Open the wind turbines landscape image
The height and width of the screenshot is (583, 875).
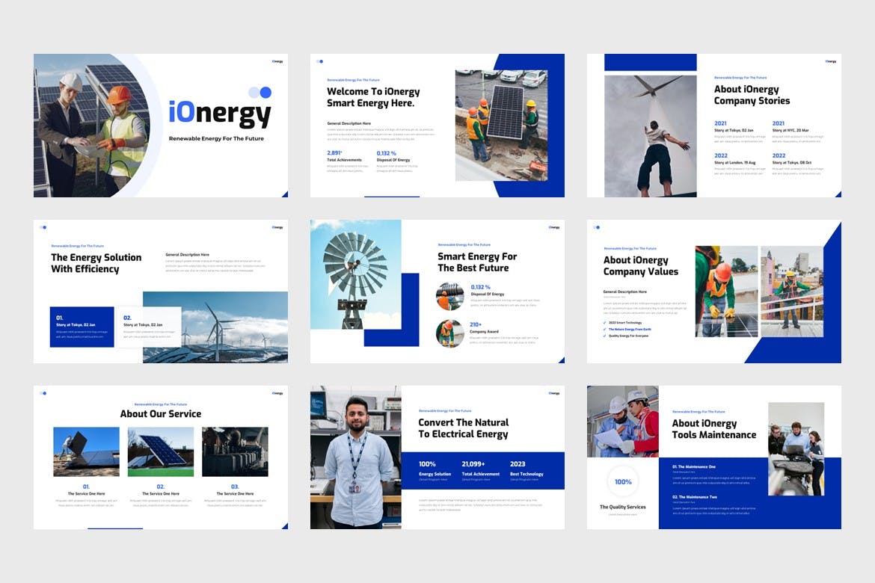coord(224,327)
